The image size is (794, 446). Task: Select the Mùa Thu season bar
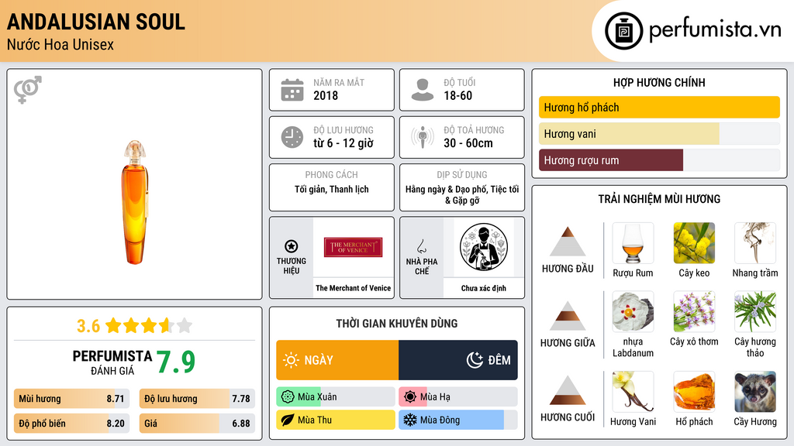pyautogui.click(x=336, y=420)
